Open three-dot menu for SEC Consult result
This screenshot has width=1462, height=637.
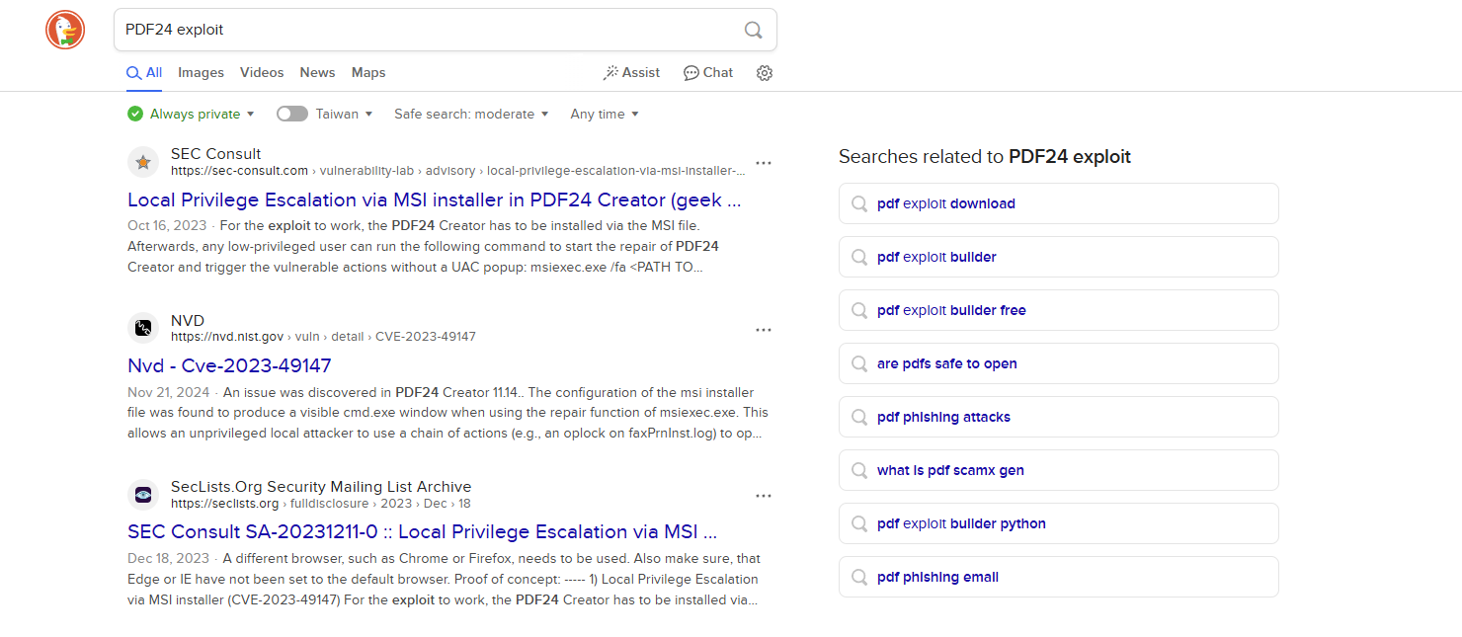(763, 163)
